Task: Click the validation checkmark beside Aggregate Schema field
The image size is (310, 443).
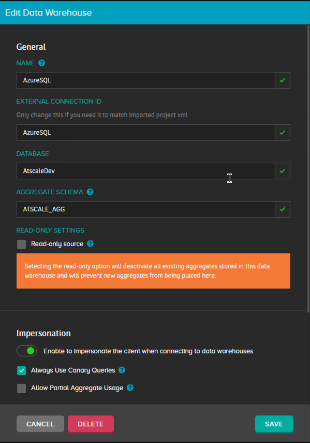Action: 283,209
